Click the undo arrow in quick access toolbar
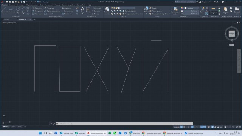The height and width of the screenshot is (136, 242). [x=27, y=2]
